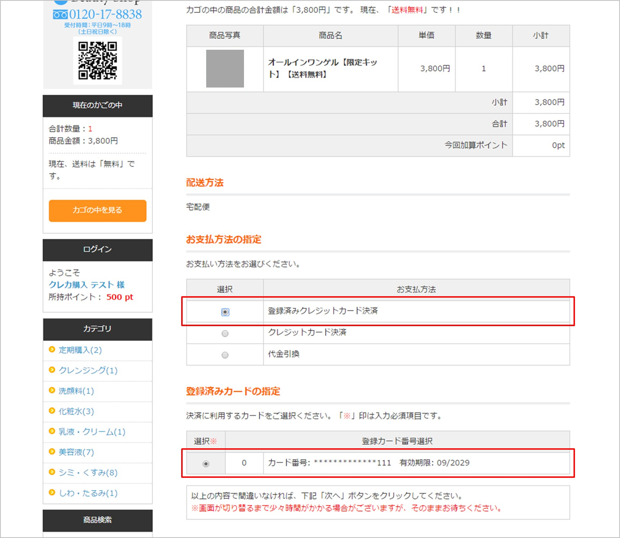Open the 定期購入(2) category link
This screenshot has height=538, width=620.
[x=80, y=350]
